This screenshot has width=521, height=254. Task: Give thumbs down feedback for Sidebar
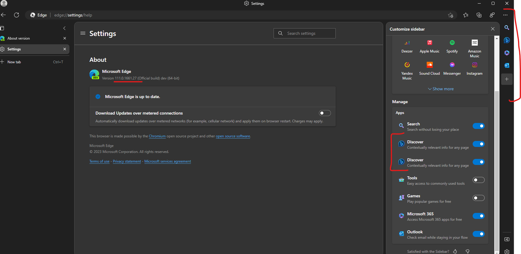point(468,251)
